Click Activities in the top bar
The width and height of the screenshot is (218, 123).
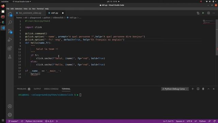[x=5, y=1]
